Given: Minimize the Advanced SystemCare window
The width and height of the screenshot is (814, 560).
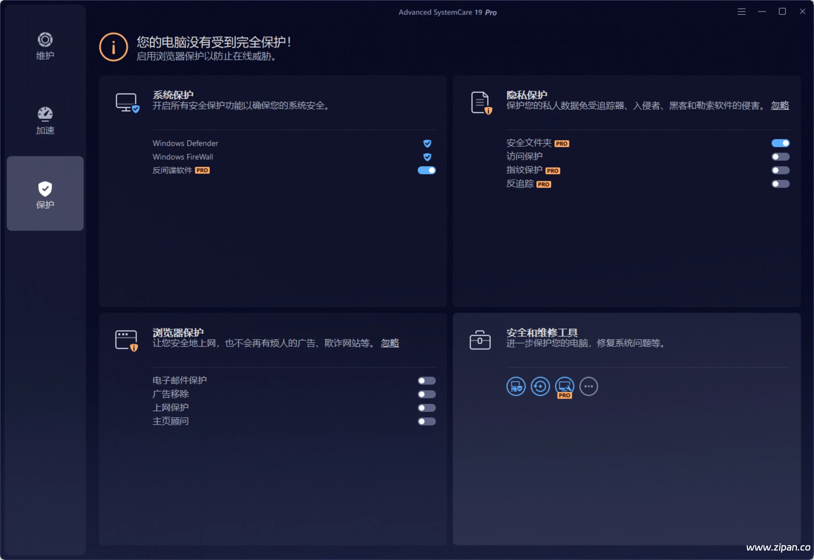Looking at the screenshot, I should pyautogui.click(x=762, y=12).
